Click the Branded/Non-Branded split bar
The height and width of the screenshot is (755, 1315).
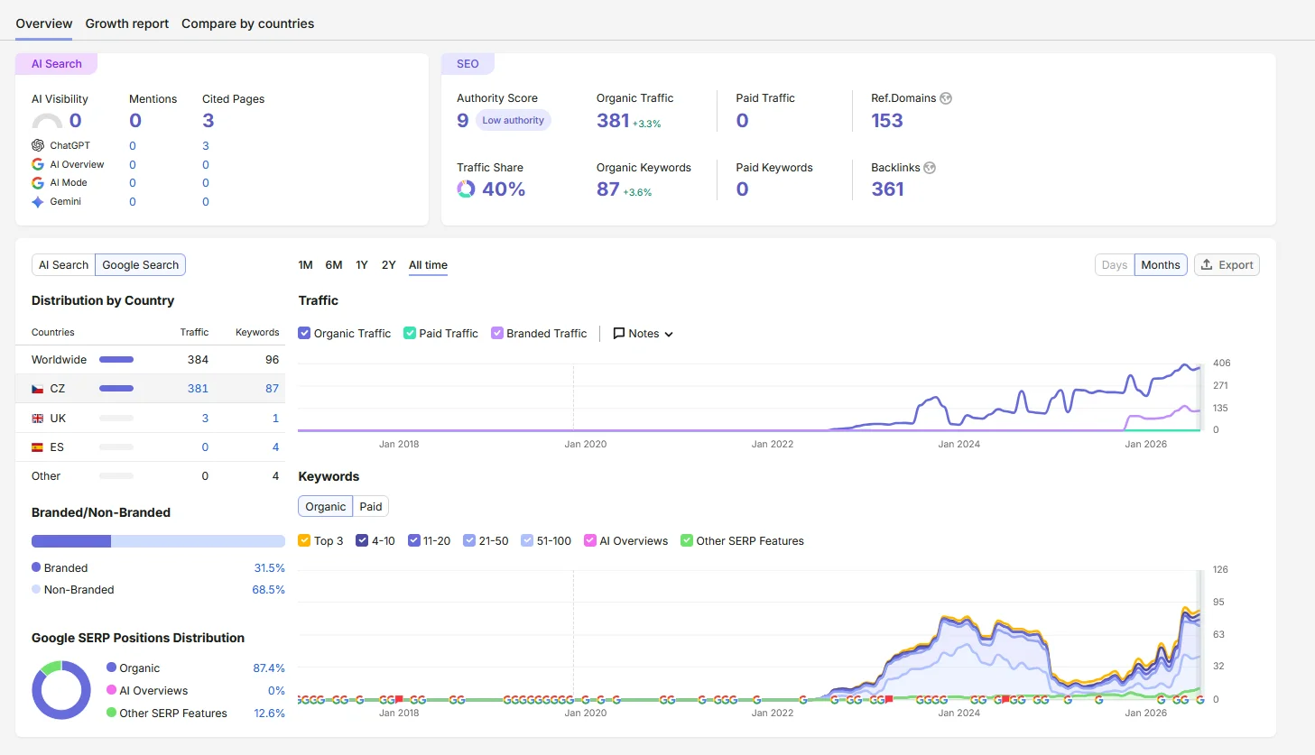click(158, 541)
